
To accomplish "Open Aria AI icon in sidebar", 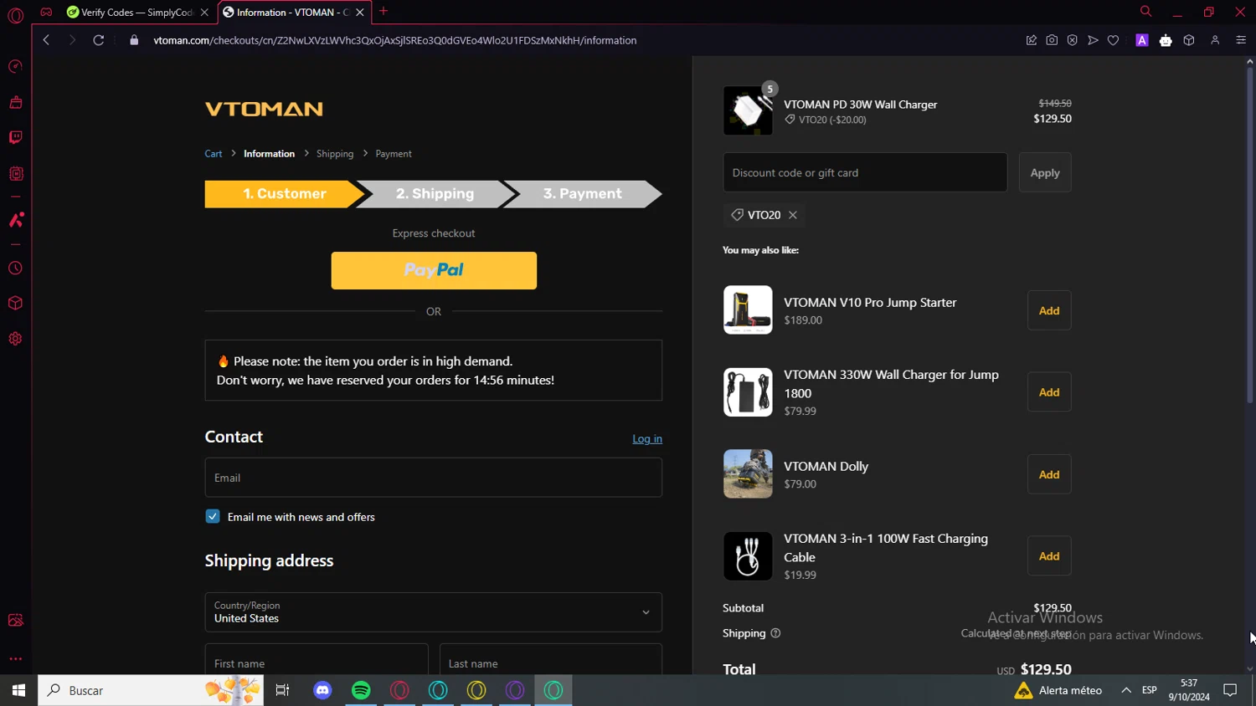I will (x=15, y=220).
